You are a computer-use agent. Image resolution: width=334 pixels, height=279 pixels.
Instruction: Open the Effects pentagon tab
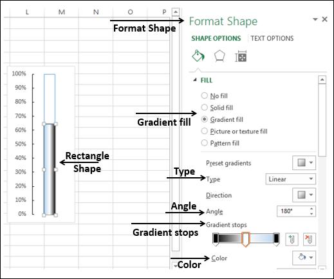(219, 56)
